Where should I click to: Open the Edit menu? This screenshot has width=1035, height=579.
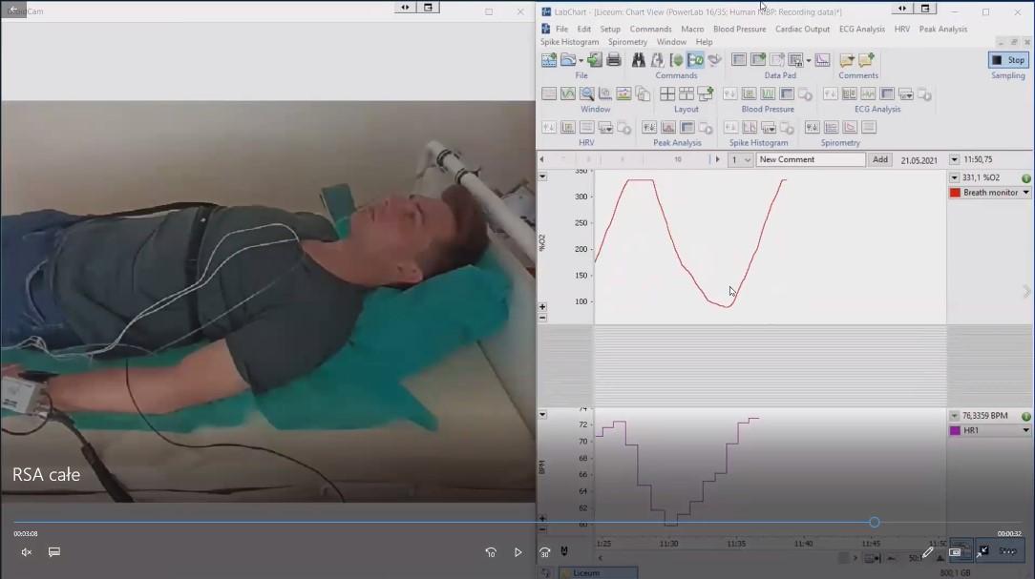click(x=584, y=29)
